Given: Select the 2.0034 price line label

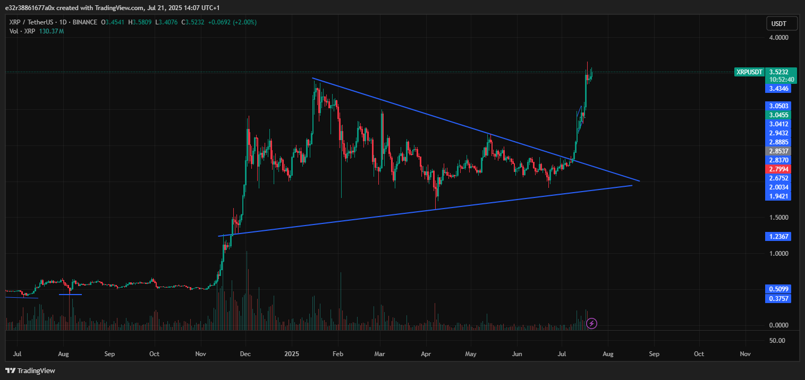Looking at the screenshot, I should (x=778, y=187).
